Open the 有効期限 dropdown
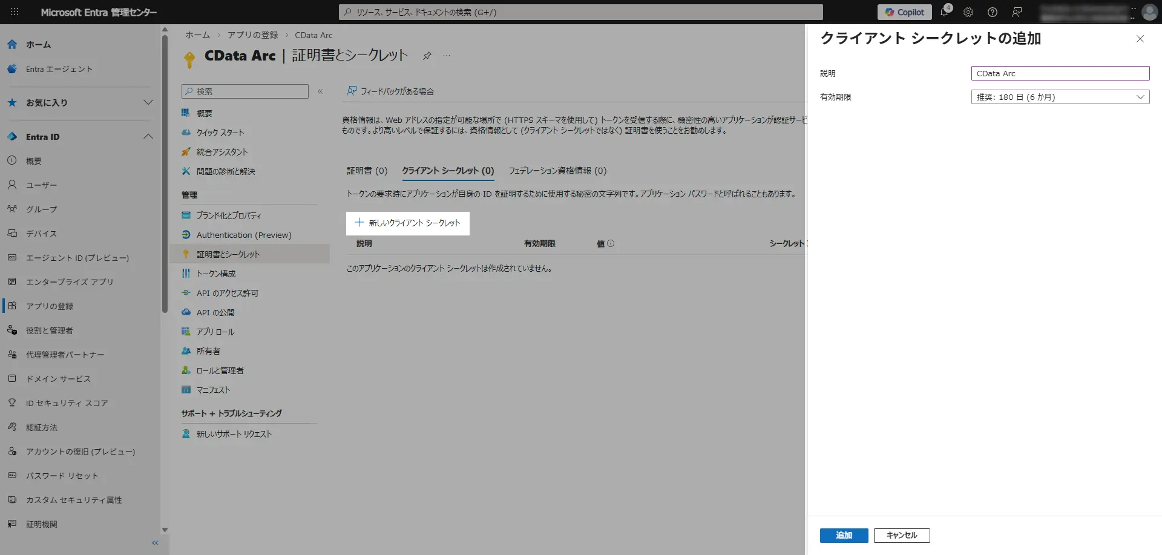Image resolution: width=1162 pixels, height=555 pixels. (1060, 97)
